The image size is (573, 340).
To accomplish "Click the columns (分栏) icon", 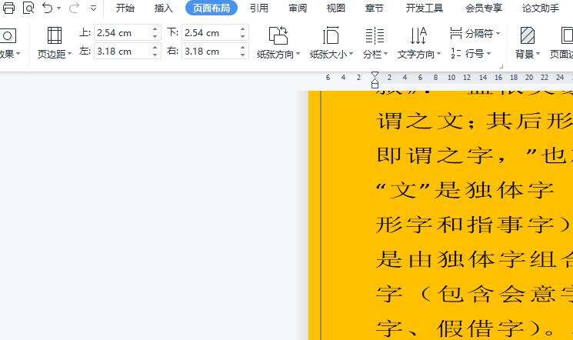I will 375,35.
